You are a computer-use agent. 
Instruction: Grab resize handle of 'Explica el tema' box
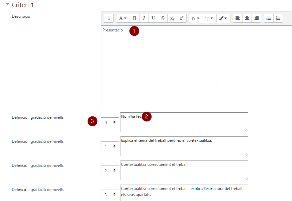tap(246, 154)
